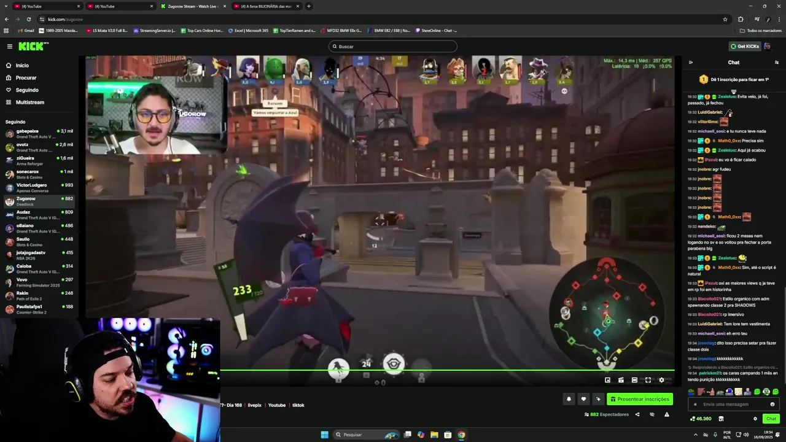Open chat pop-out options icon in the Chat header
The image size is (786, 442).
776,62
